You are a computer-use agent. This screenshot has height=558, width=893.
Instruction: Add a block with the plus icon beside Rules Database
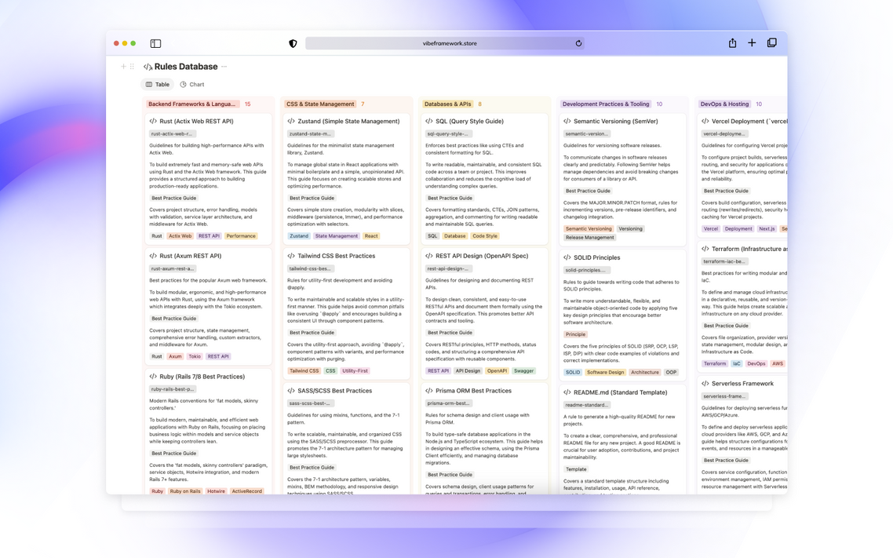[x=123, y=67]
